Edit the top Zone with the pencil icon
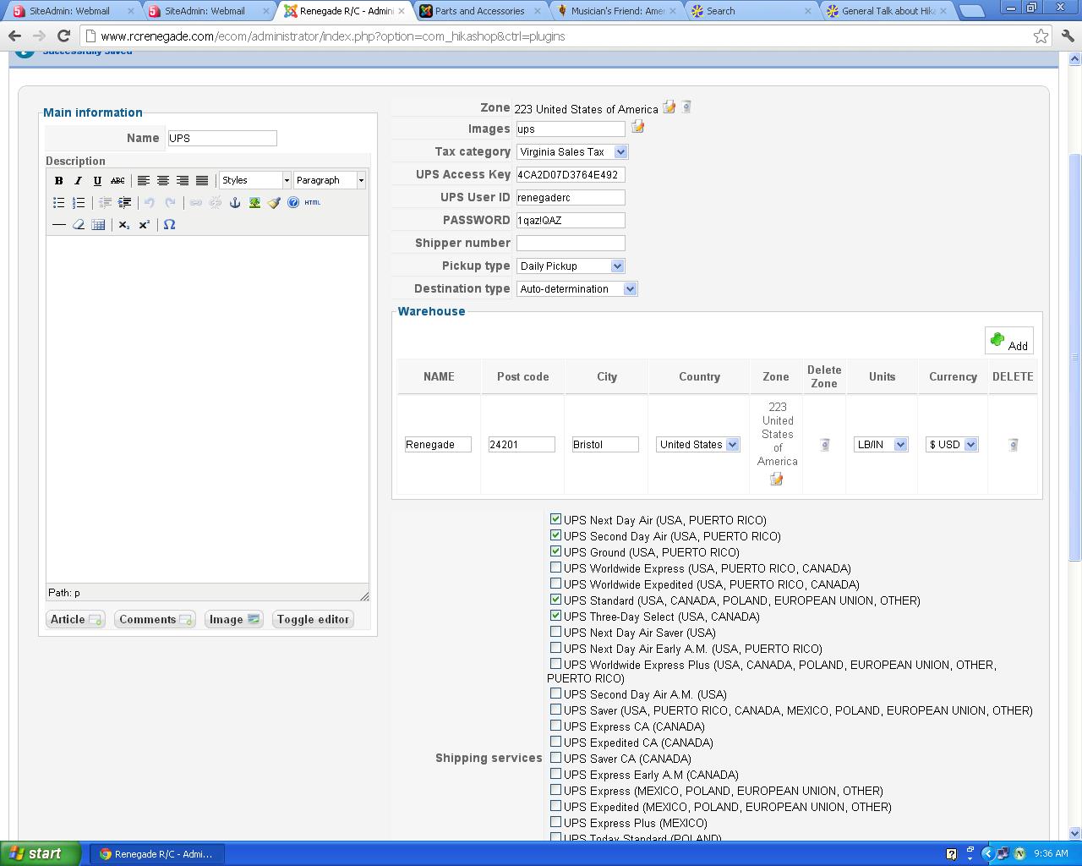This screenshot has width=1082, height=866. click(669, 107)
